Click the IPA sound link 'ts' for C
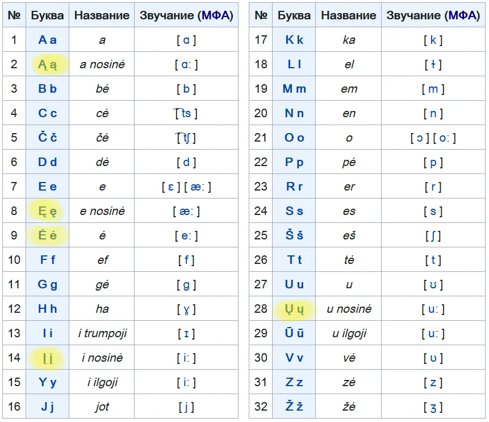This screenshot has height=422, width=489. coord(186,113)
